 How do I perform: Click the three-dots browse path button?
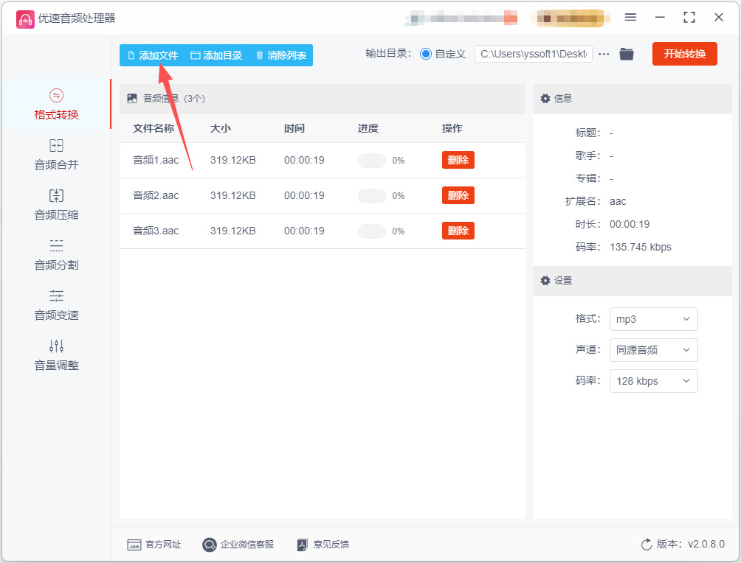(x=604, y=55)
